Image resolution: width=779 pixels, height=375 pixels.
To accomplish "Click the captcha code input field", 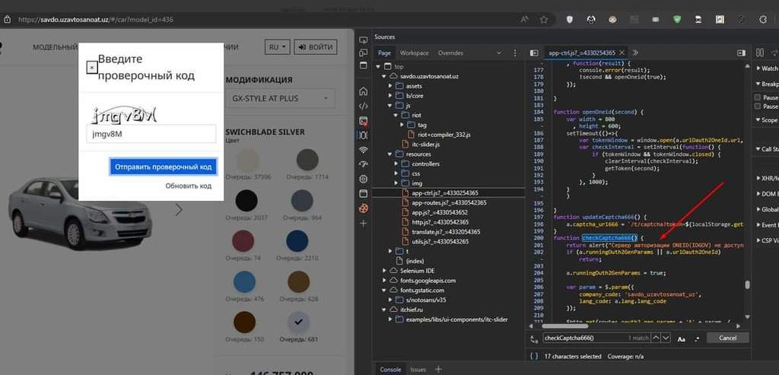I will click(x=151, y=134).
